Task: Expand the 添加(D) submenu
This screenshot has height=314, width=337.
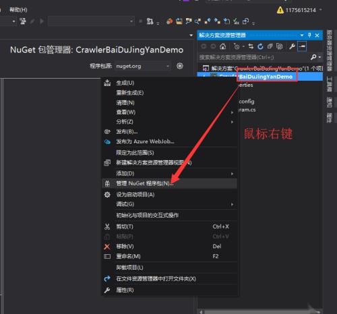Action: coord(232,173)
